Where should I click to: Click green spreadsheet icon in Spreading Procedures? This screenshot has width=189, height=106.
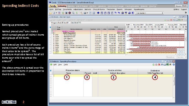click(x=167, y=65)
